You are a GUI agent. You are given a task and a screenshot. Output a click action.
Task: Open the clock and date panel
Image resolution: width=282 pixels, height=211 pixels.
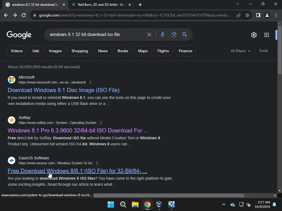(x=262, y=204)
